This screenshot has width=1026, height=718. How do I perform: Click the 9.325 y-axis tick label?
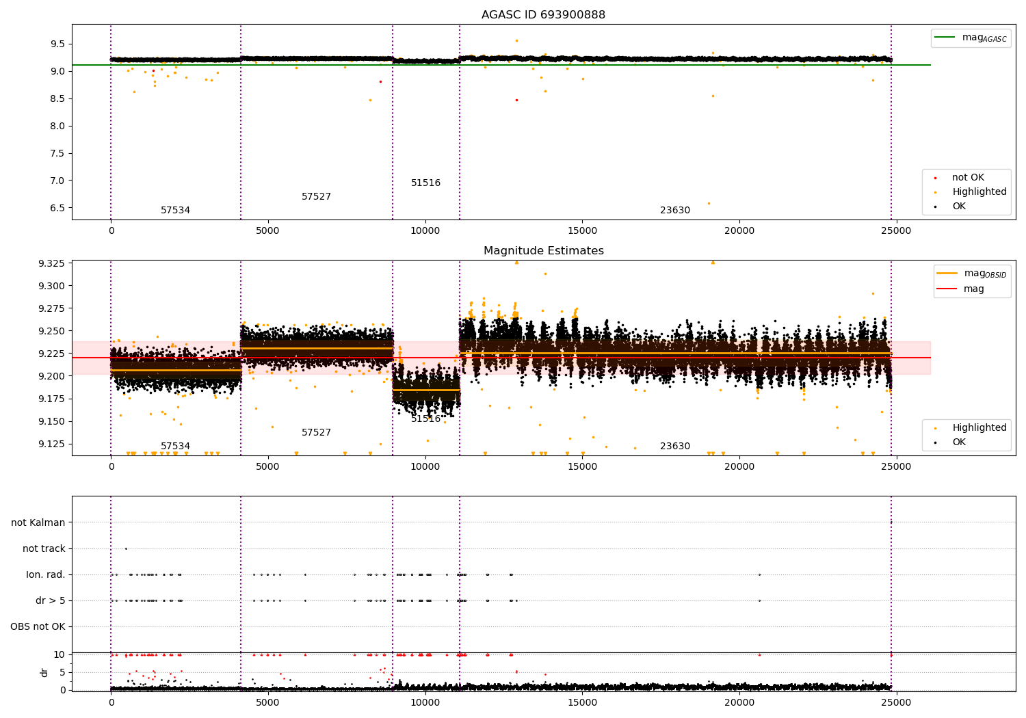click(51, 263)
